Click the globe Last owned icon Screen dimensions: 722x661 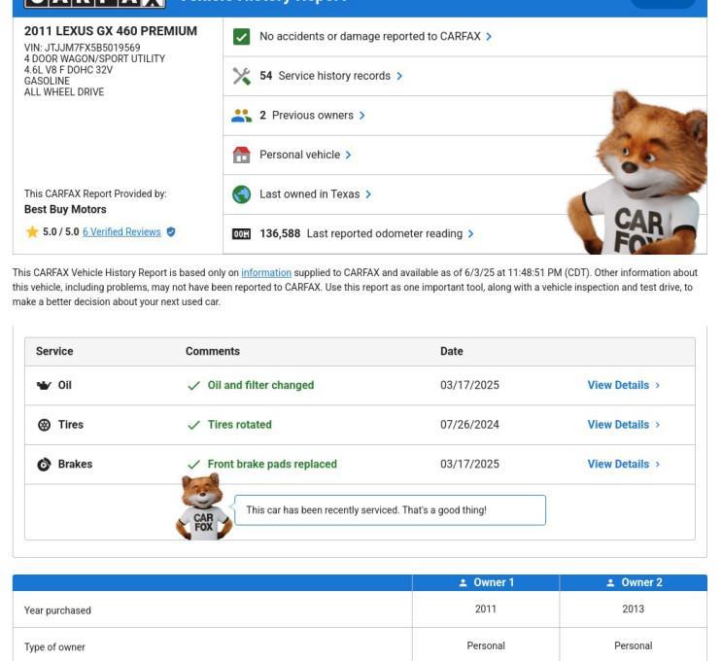pyautogui.click(x=241, y=194)
